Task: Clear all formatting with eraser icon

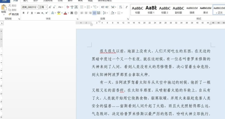Action: tap(68, 7)
